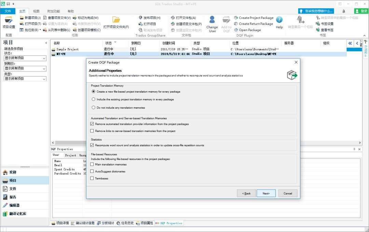Enable the Termbases file-based resource
Screen dimensions: 369x232
[92, 178]
